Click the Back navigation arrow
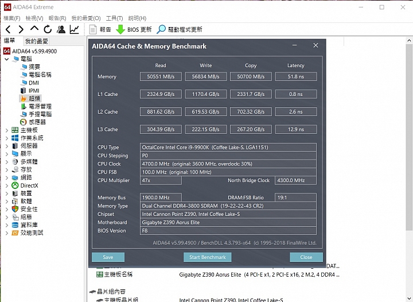The width and height of the screenshot is (413, 302). tap(8, 29)
